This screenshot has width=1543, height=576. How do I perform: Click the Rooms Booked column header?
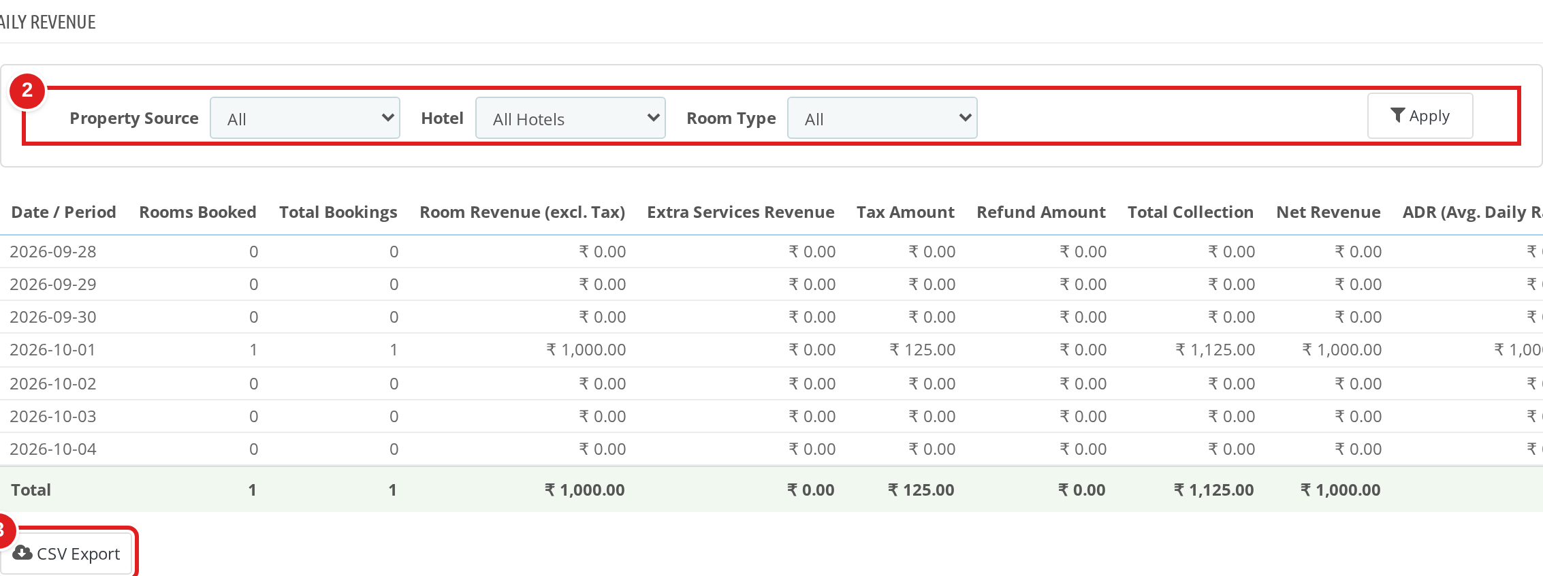197,212
